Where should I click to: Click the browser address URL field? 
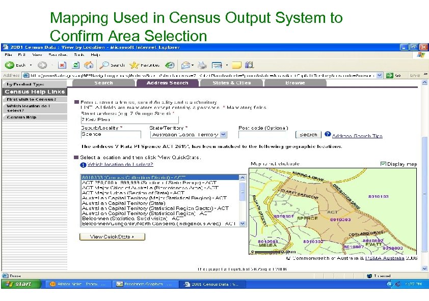[202, 75]
